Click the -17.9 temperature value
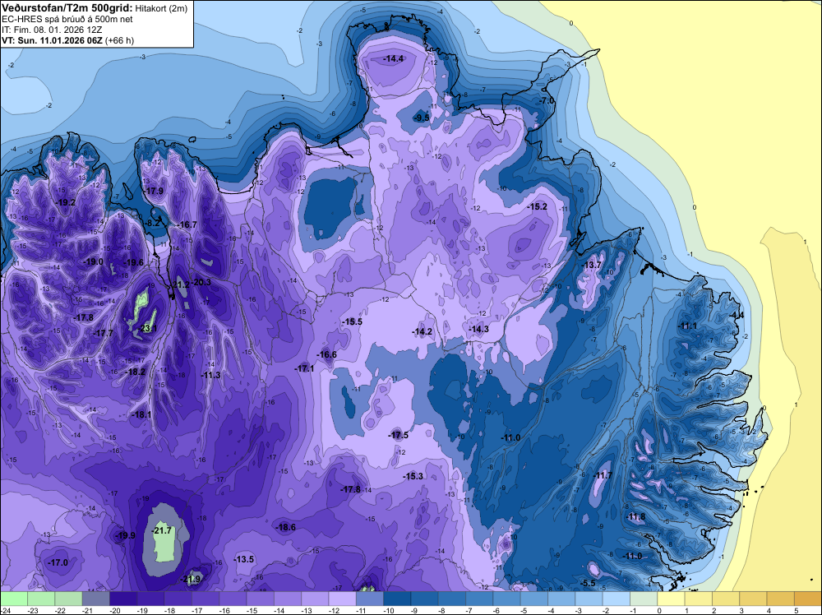 [x=155, y=191]
